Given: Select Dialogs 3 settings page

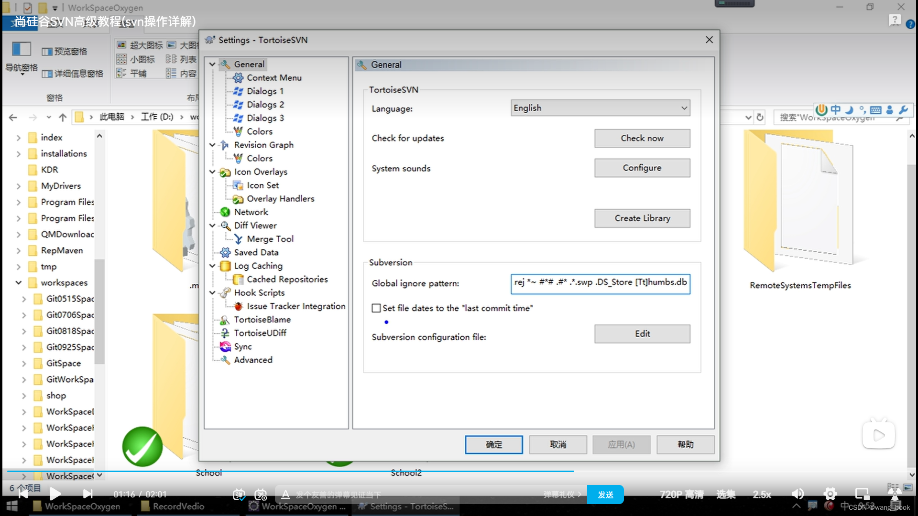Looking at the screenshot, I should click(x=265, y=118).
